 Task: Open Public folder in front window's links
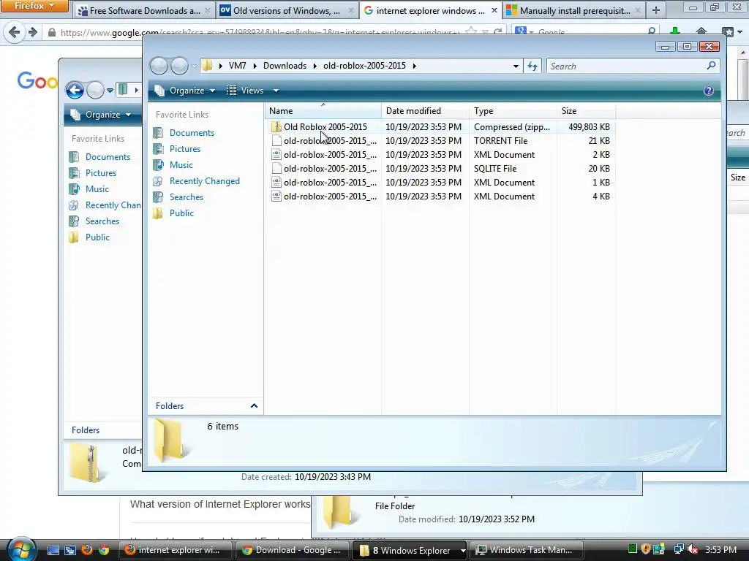(181, 213)
